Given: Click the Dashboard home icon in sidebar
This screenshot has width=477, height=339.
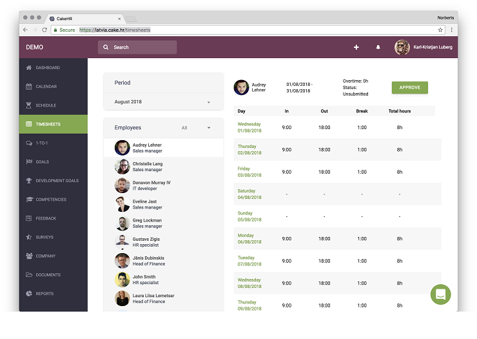Looking at the screenshot, I should click(x=29, y=68).
